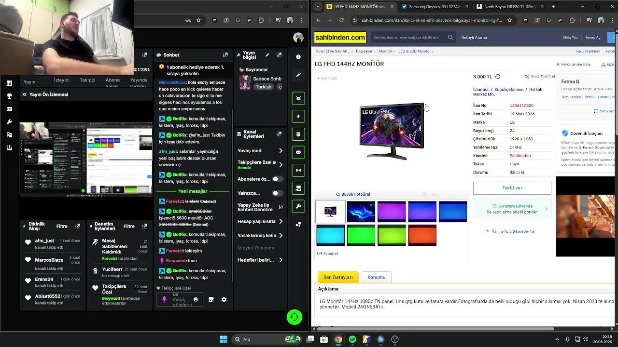Click the sahibinden search input field
The height and width of the screenshot is (347, 618).
tap(408, 37)
